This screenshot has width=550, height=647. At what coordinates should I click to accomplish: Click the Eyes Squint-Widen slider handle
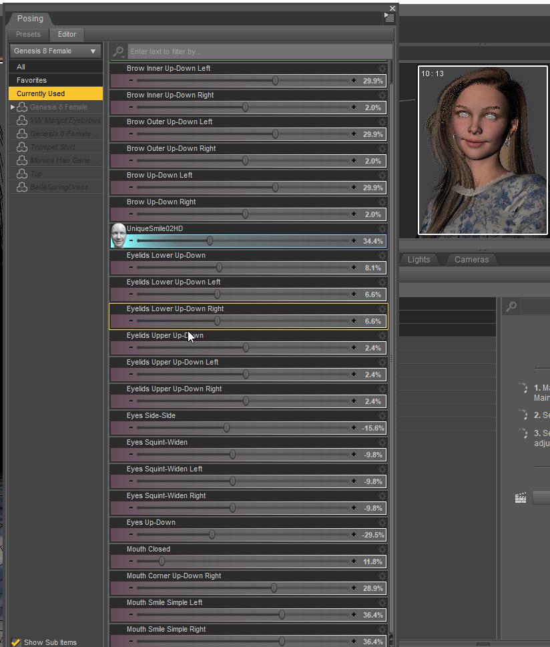[x=233, y=454]
